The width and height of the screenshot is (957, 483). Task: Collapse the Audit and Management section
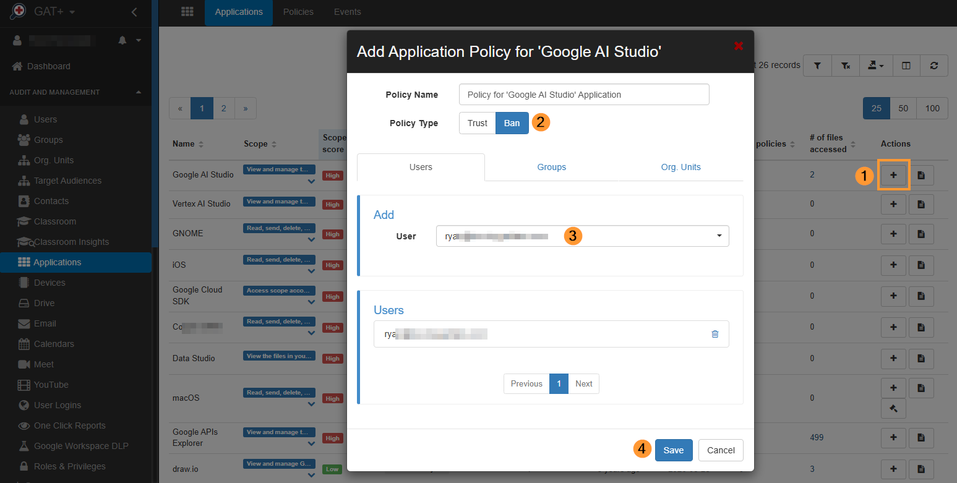click(x=139, y=92)
